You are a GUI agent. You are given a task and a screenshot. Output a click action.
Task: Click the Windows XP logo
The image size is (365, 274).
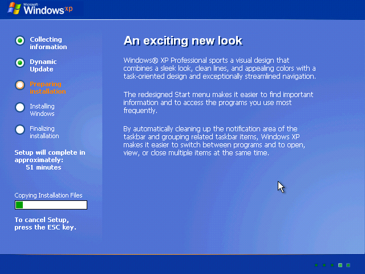point(40,9)
